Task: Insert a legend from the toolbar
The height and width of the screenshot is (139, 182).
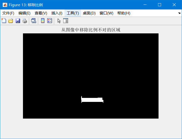Action: tap(50, 21)
